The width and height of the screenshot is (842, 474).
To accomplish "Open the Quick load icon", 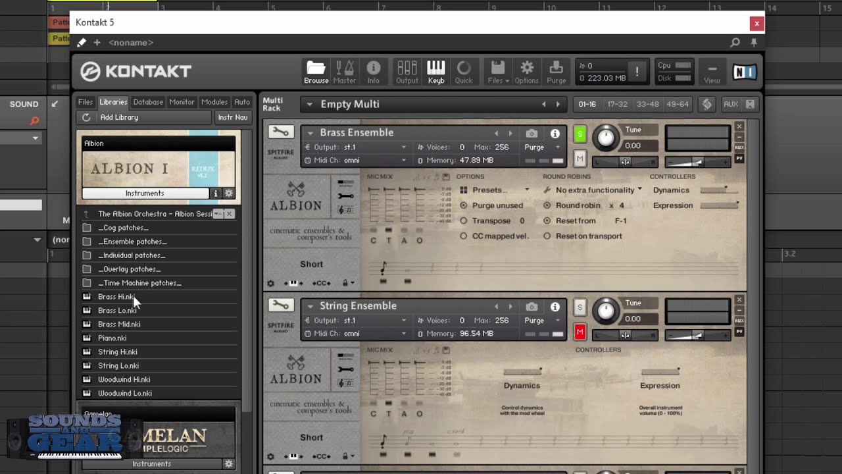I will pos(464,72).
